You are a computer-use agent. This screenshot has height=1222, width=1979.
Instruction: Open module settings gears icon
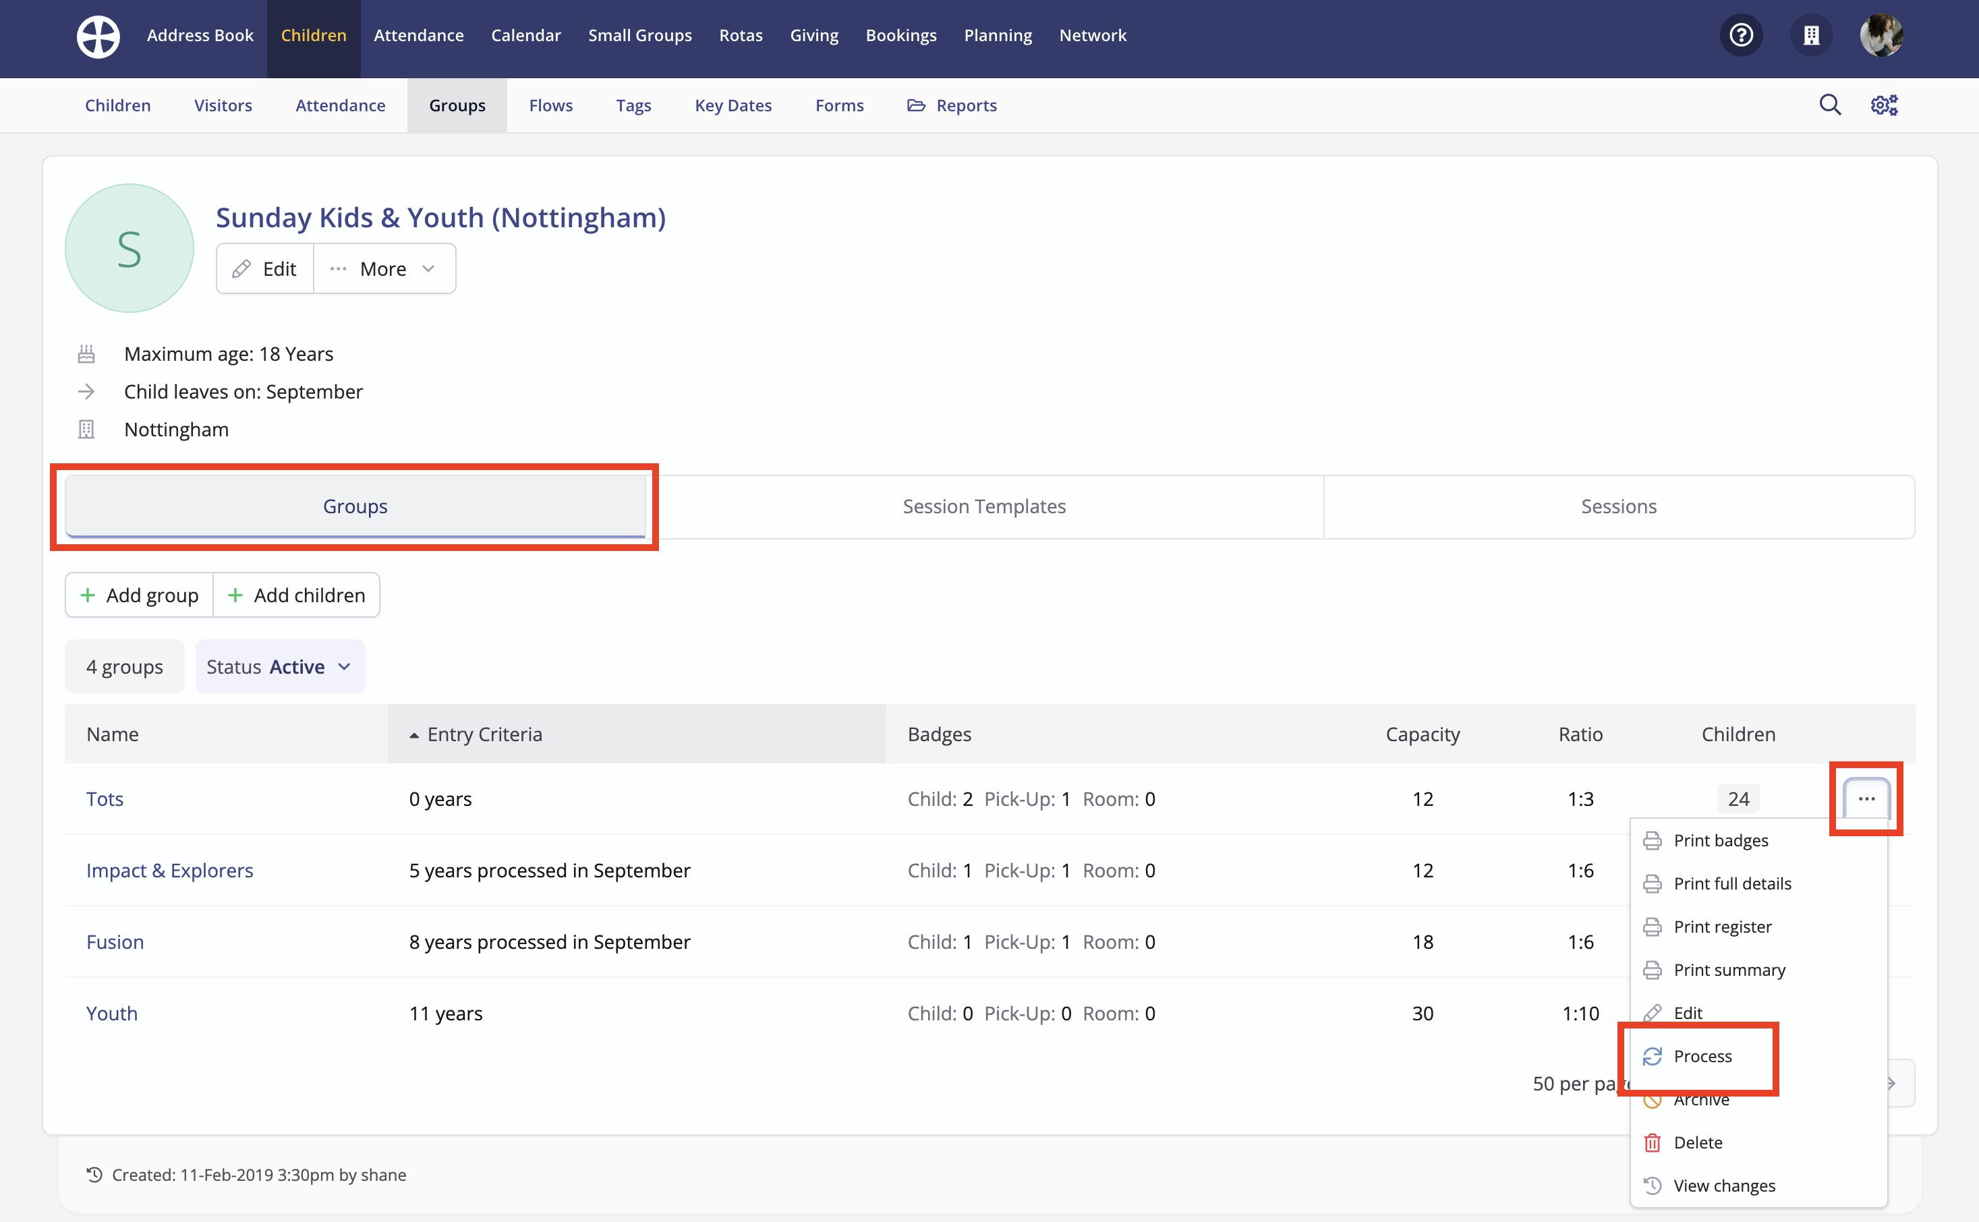[x=1884, y=105]
